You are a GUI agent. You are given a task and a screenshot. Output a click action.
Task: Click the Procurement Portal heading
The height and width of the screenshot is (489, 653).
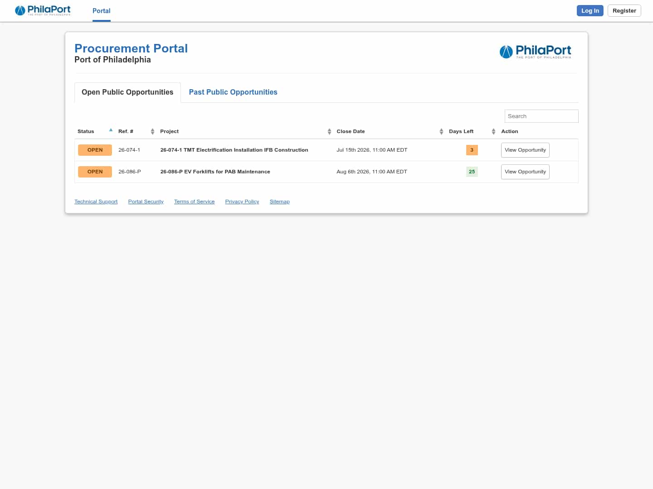click(x=131, y=48)
